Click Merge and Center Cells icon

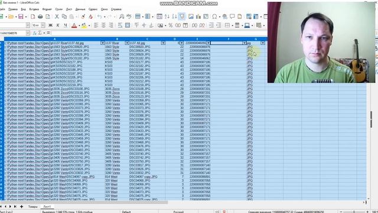click(x=128, y=25)
